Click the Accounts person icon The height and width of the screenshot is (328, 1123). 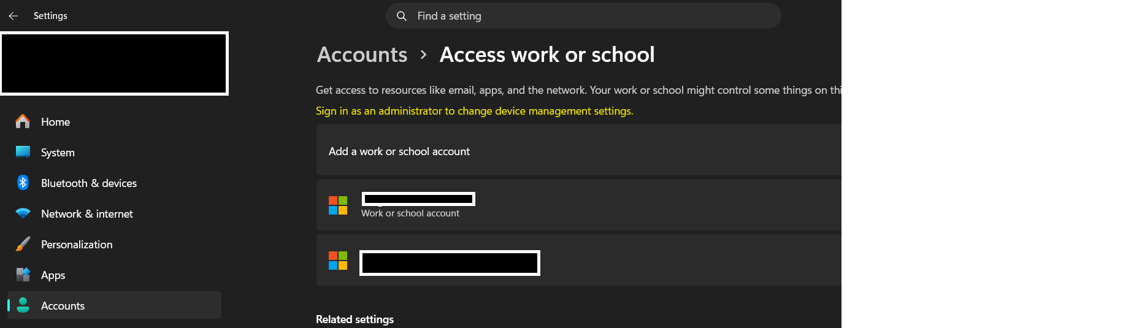click(23, 305)
